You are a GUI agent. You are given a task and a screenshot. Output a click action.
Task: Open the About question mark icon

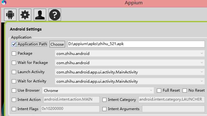click(x=55, y=15)
